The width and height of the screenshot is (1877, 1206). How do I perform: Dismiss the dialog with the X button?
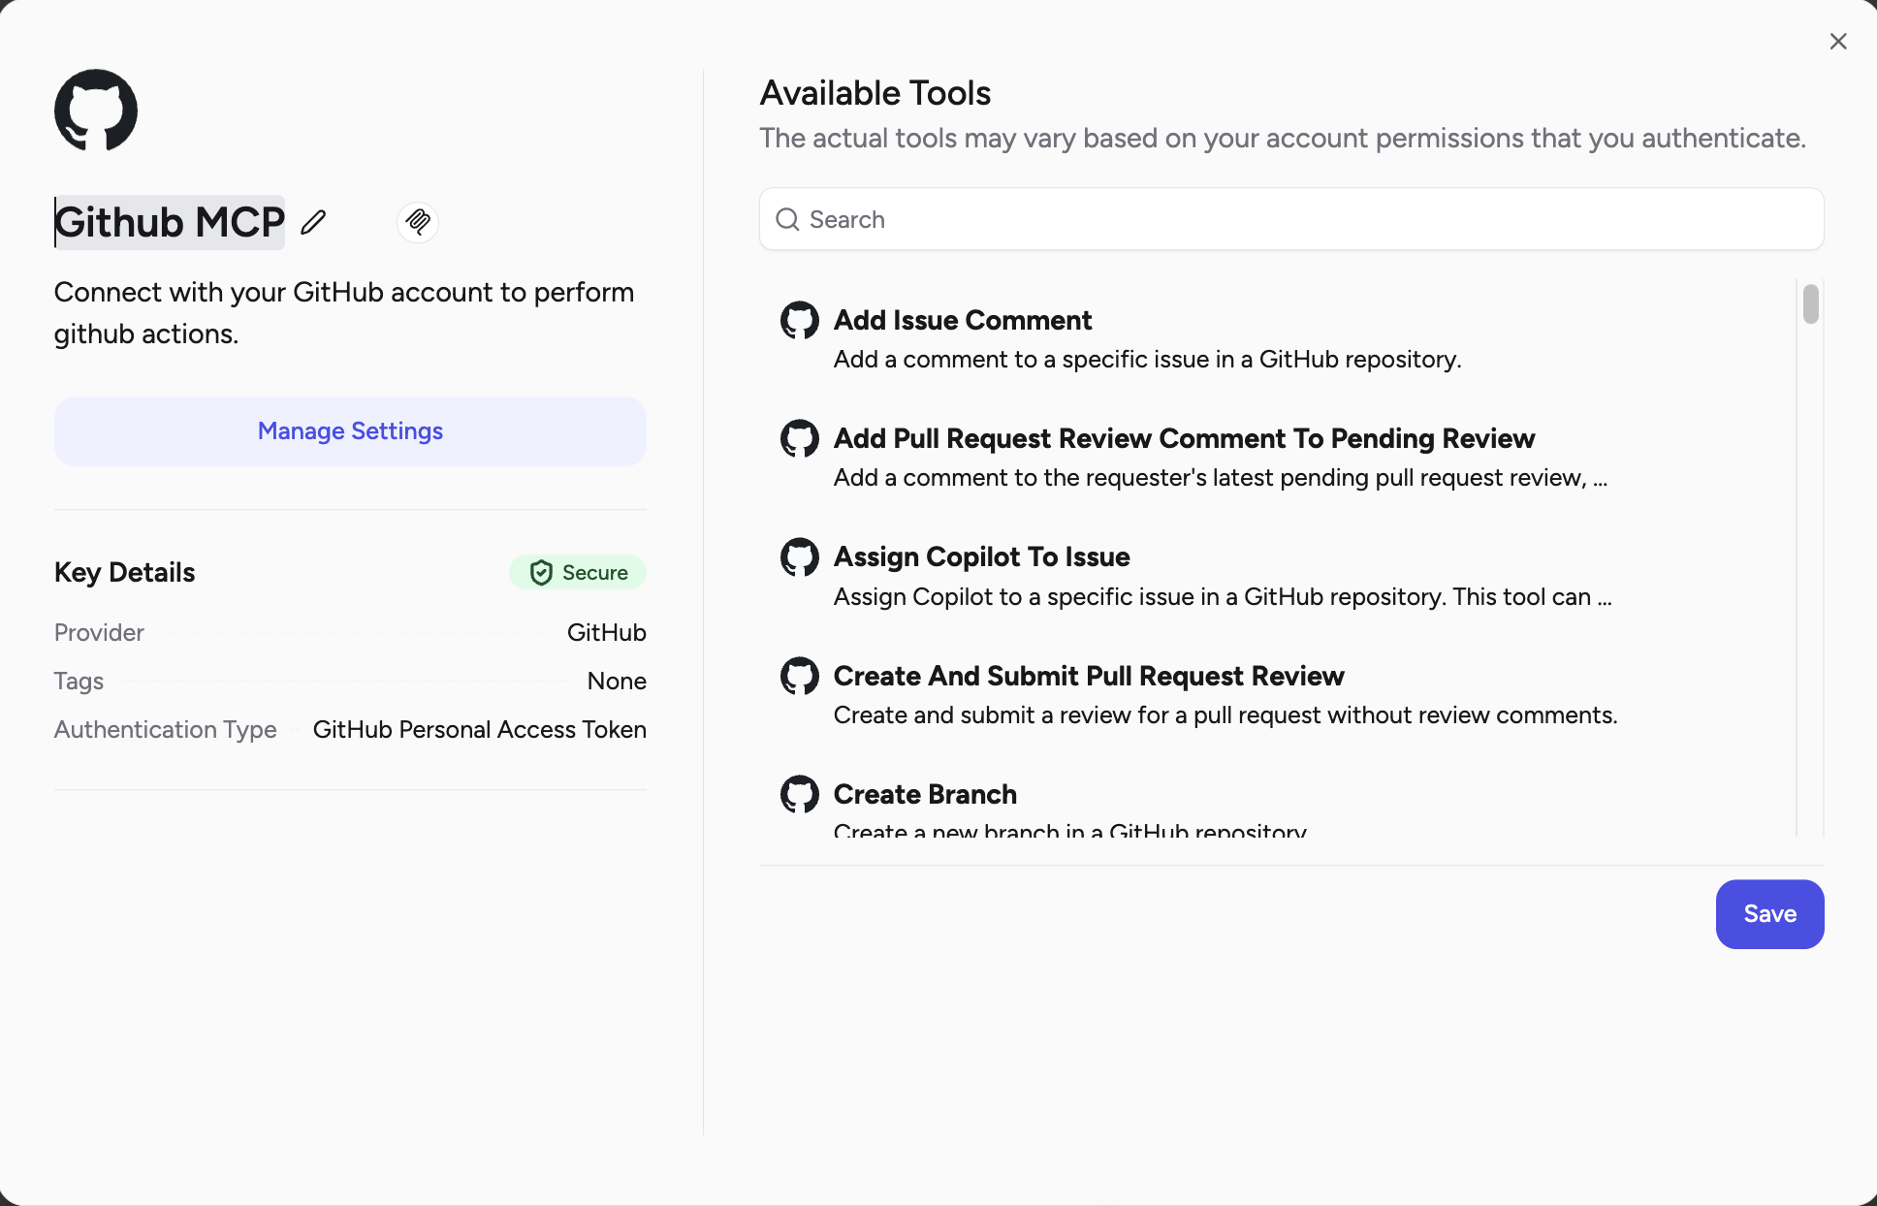(1838, 41)
